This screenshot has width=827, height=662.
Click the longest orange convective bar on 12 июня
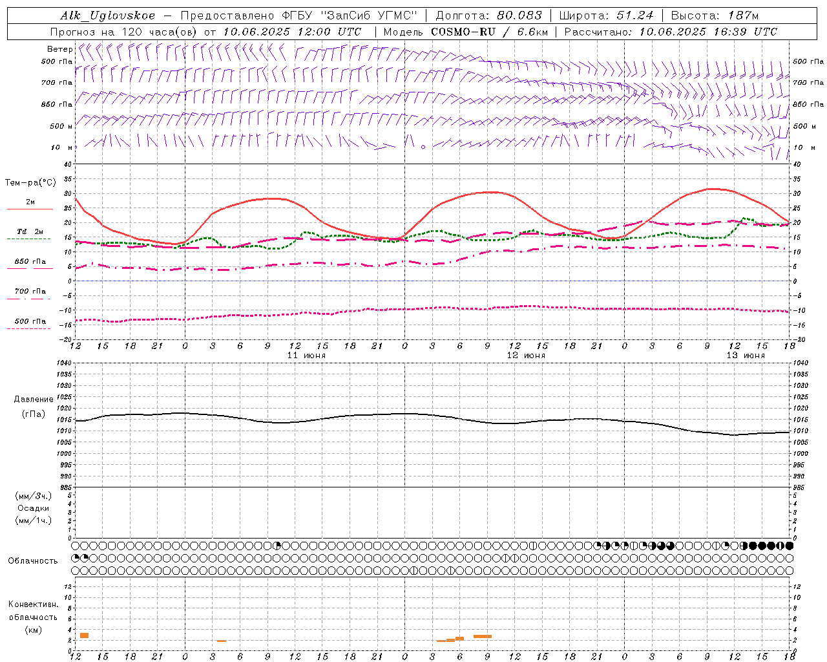coord(483,636)
